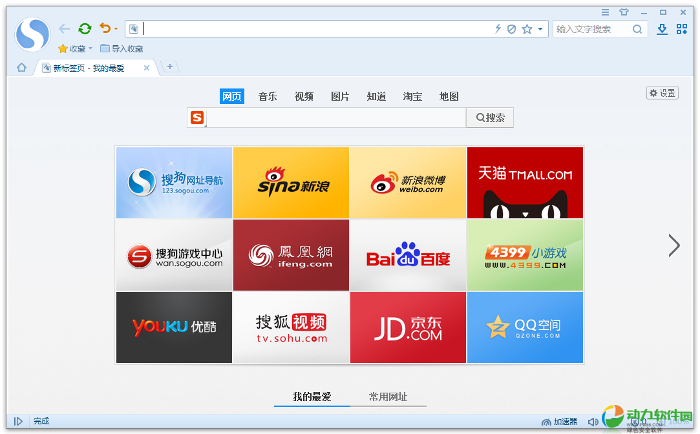
Task: Click the main page search input
Action: pyautogui.click(x=336, y=118)
